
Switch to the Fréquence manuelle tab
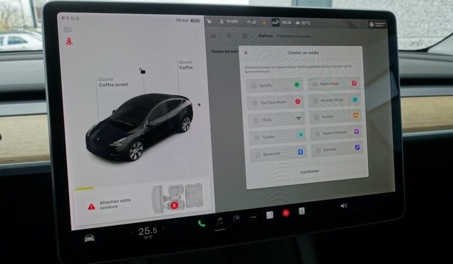[x=294, y=36]
